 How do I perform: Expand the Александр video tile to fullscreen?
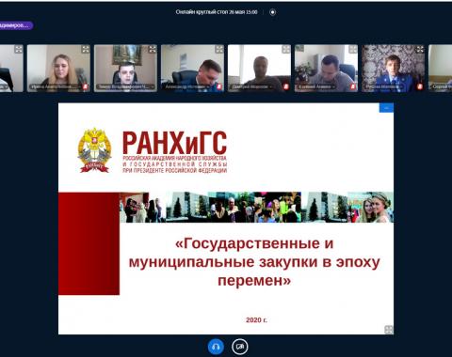point(219,49)
